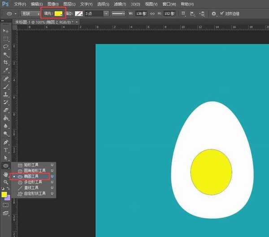Pick the Magic Wand tool
The height and width of the screenshot is (237, 269).
click(x=6, y=54)
